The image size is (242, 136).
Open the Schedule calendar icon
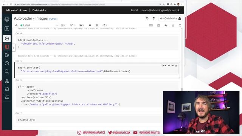[158, 25]
